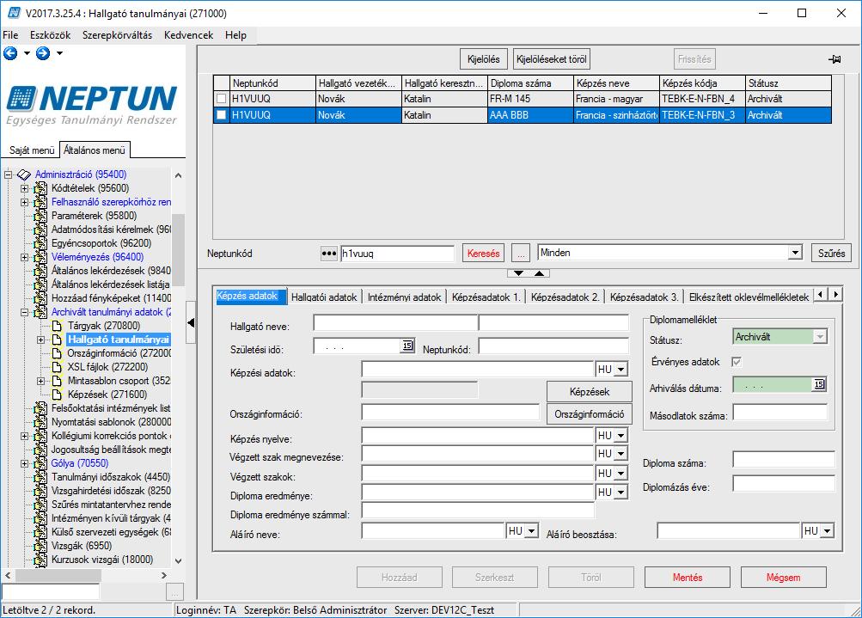Click the Képzések (271600) page icon

57,395
